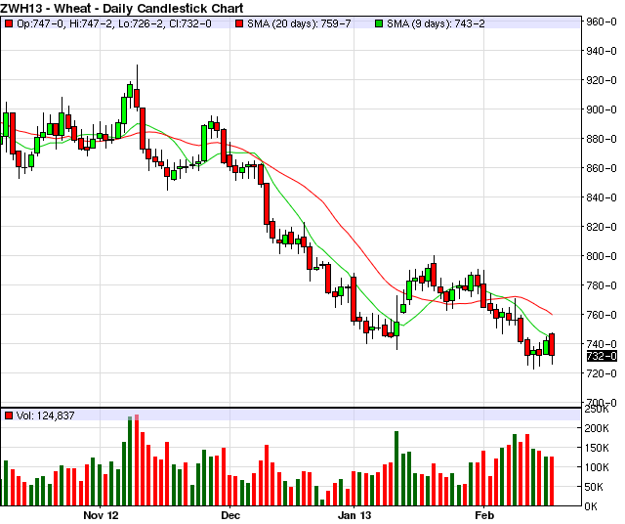Click the 720-0 price axis label

coord(602,373)
